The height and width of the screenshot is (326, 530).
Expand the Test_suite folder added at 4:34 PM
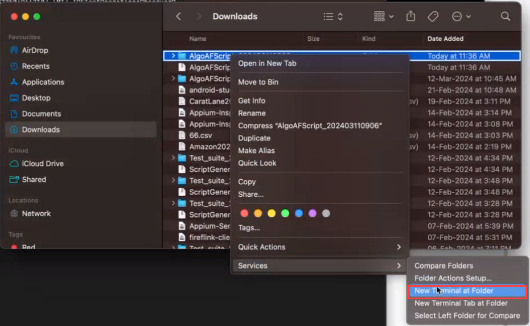tap(173, 158)
